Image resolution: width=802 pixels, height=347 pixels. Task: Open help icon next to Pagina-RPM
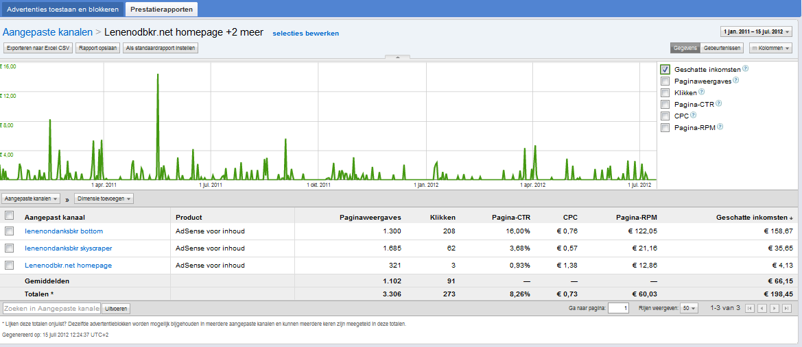point(720,127)
